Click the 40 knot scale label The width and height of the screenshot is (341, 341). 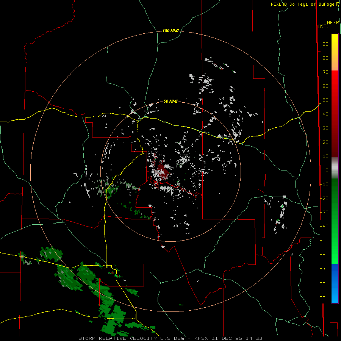[325, 114]
